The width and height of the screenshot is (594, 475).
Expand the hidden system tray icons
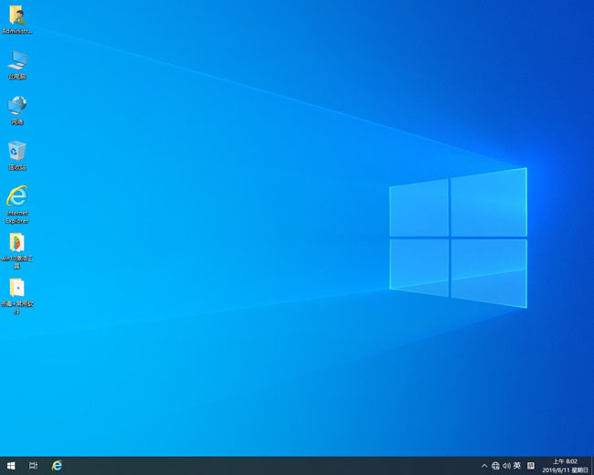tap(484, 466)
